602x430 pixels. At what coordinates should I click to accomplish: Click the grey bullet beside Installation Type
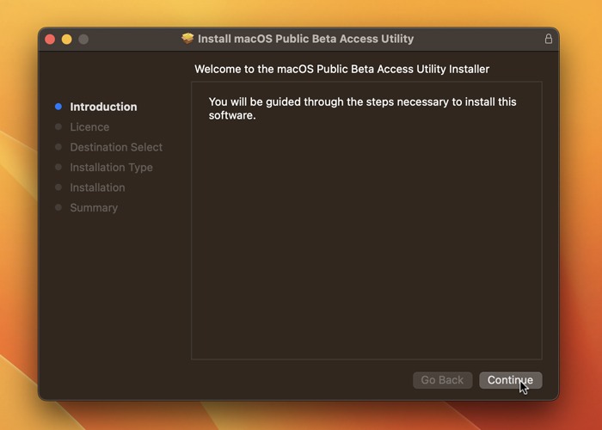point(58,167)
